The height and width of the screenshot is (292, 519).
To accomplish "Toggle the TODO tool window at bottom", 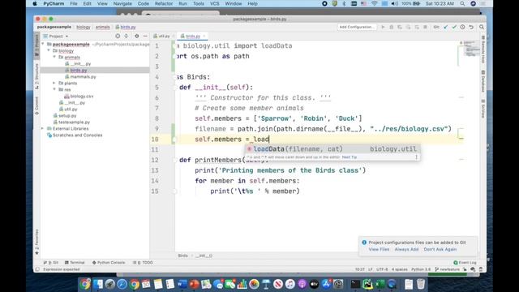I will point(143,263).
